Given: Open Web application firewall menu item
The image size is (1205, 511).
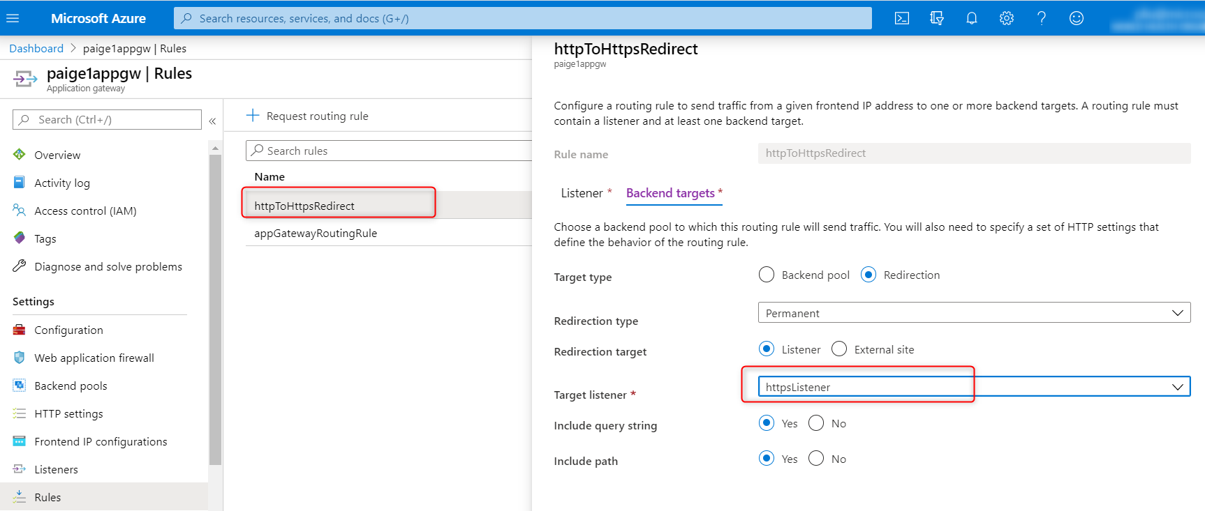Looking at the screenshot, I should 94,358.
